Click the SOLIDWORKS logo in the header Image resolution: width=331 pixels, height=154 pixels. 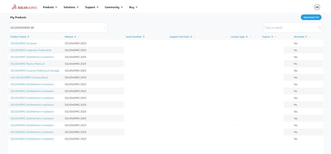point(24,7)
